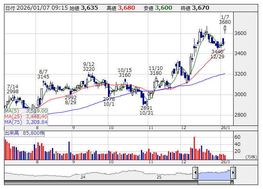Viewport: 263px width, 189px height.
Task: Click the MA(25) 3,448.40 legend entry
Action: click(x=26, y=116)
